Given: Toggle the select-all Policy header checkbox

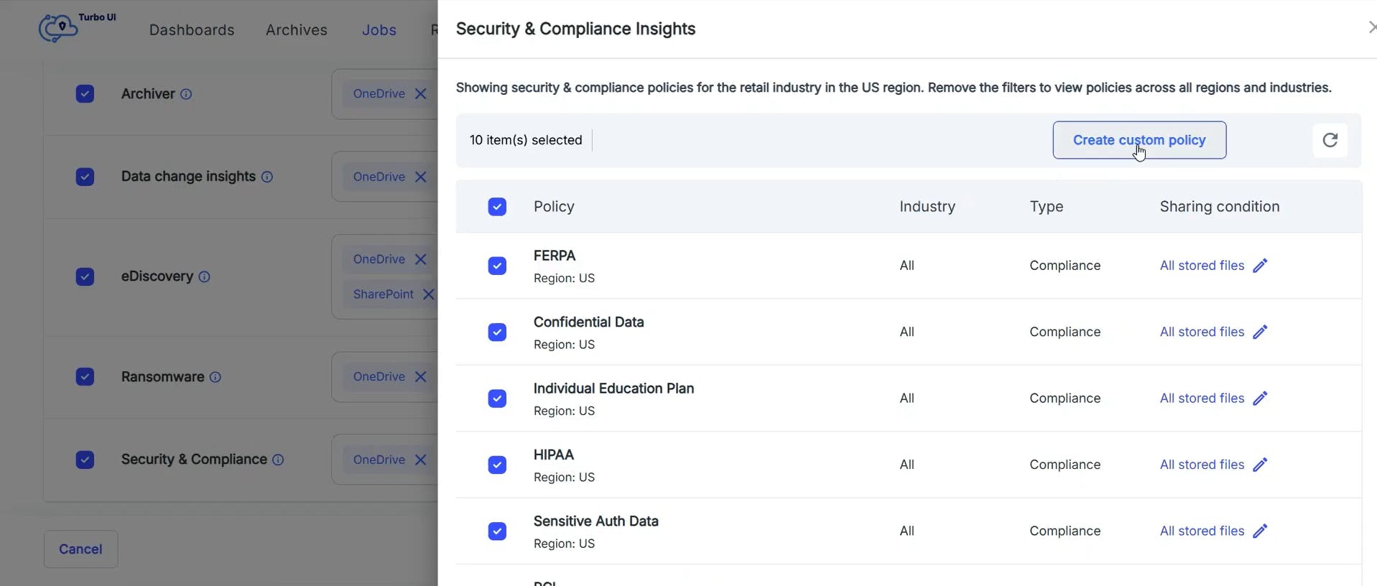Looking at the screenshot, I should coord(497,207).
